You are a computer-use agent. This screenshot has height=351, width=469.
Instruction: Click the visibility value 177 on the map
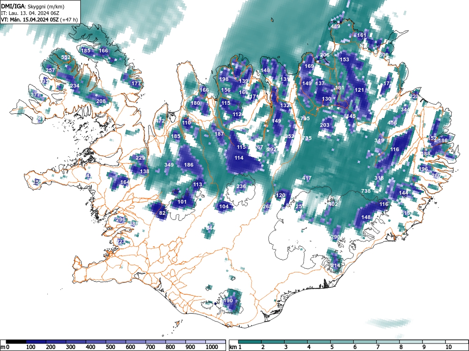pyautogui.click(x=136, y=83)
